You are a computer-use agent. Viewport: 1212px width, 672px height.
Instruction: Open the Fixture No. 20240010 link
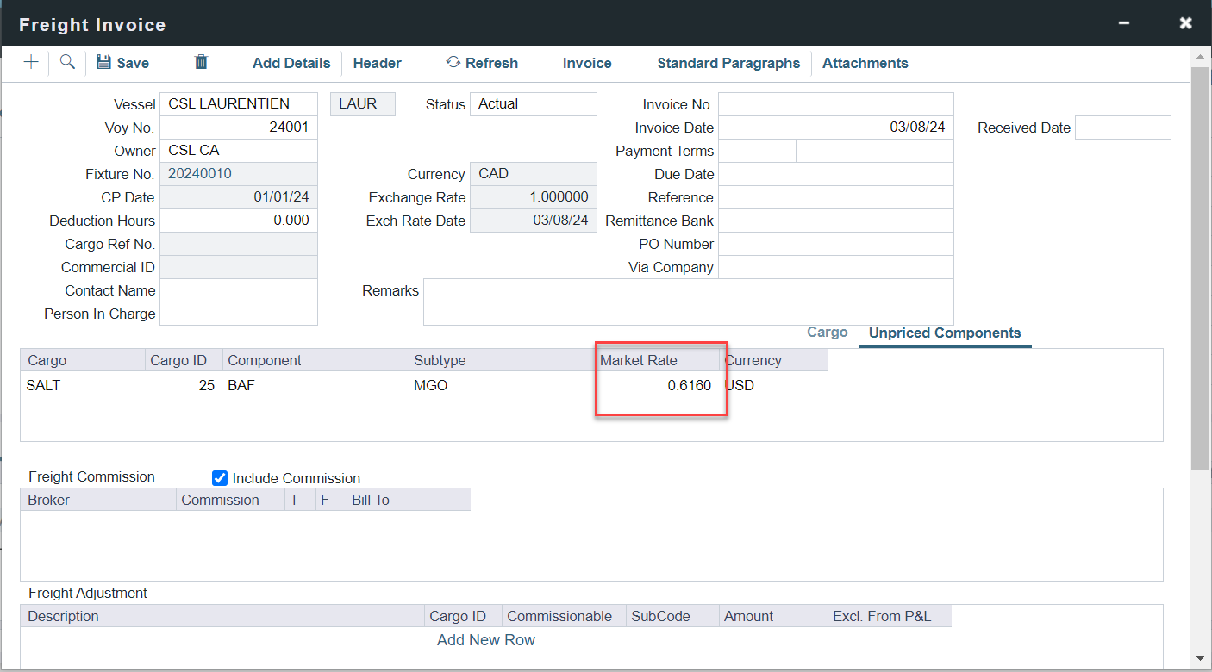click(x=200, y=174)
